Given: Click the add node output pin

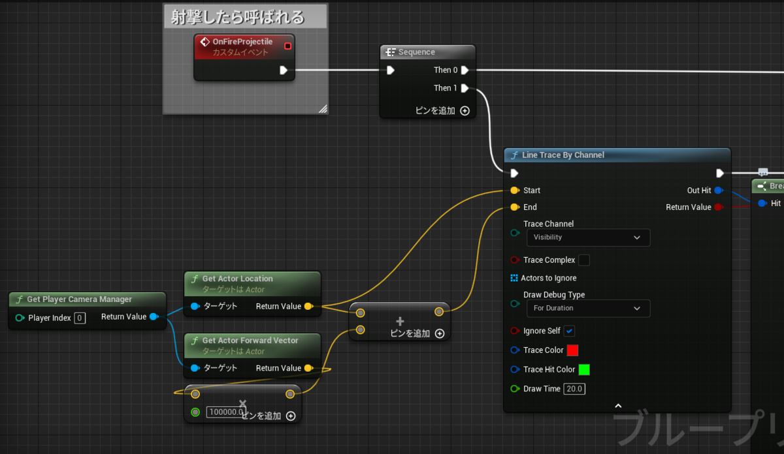Looking at the screenshot, I should (x=439, y=312).
